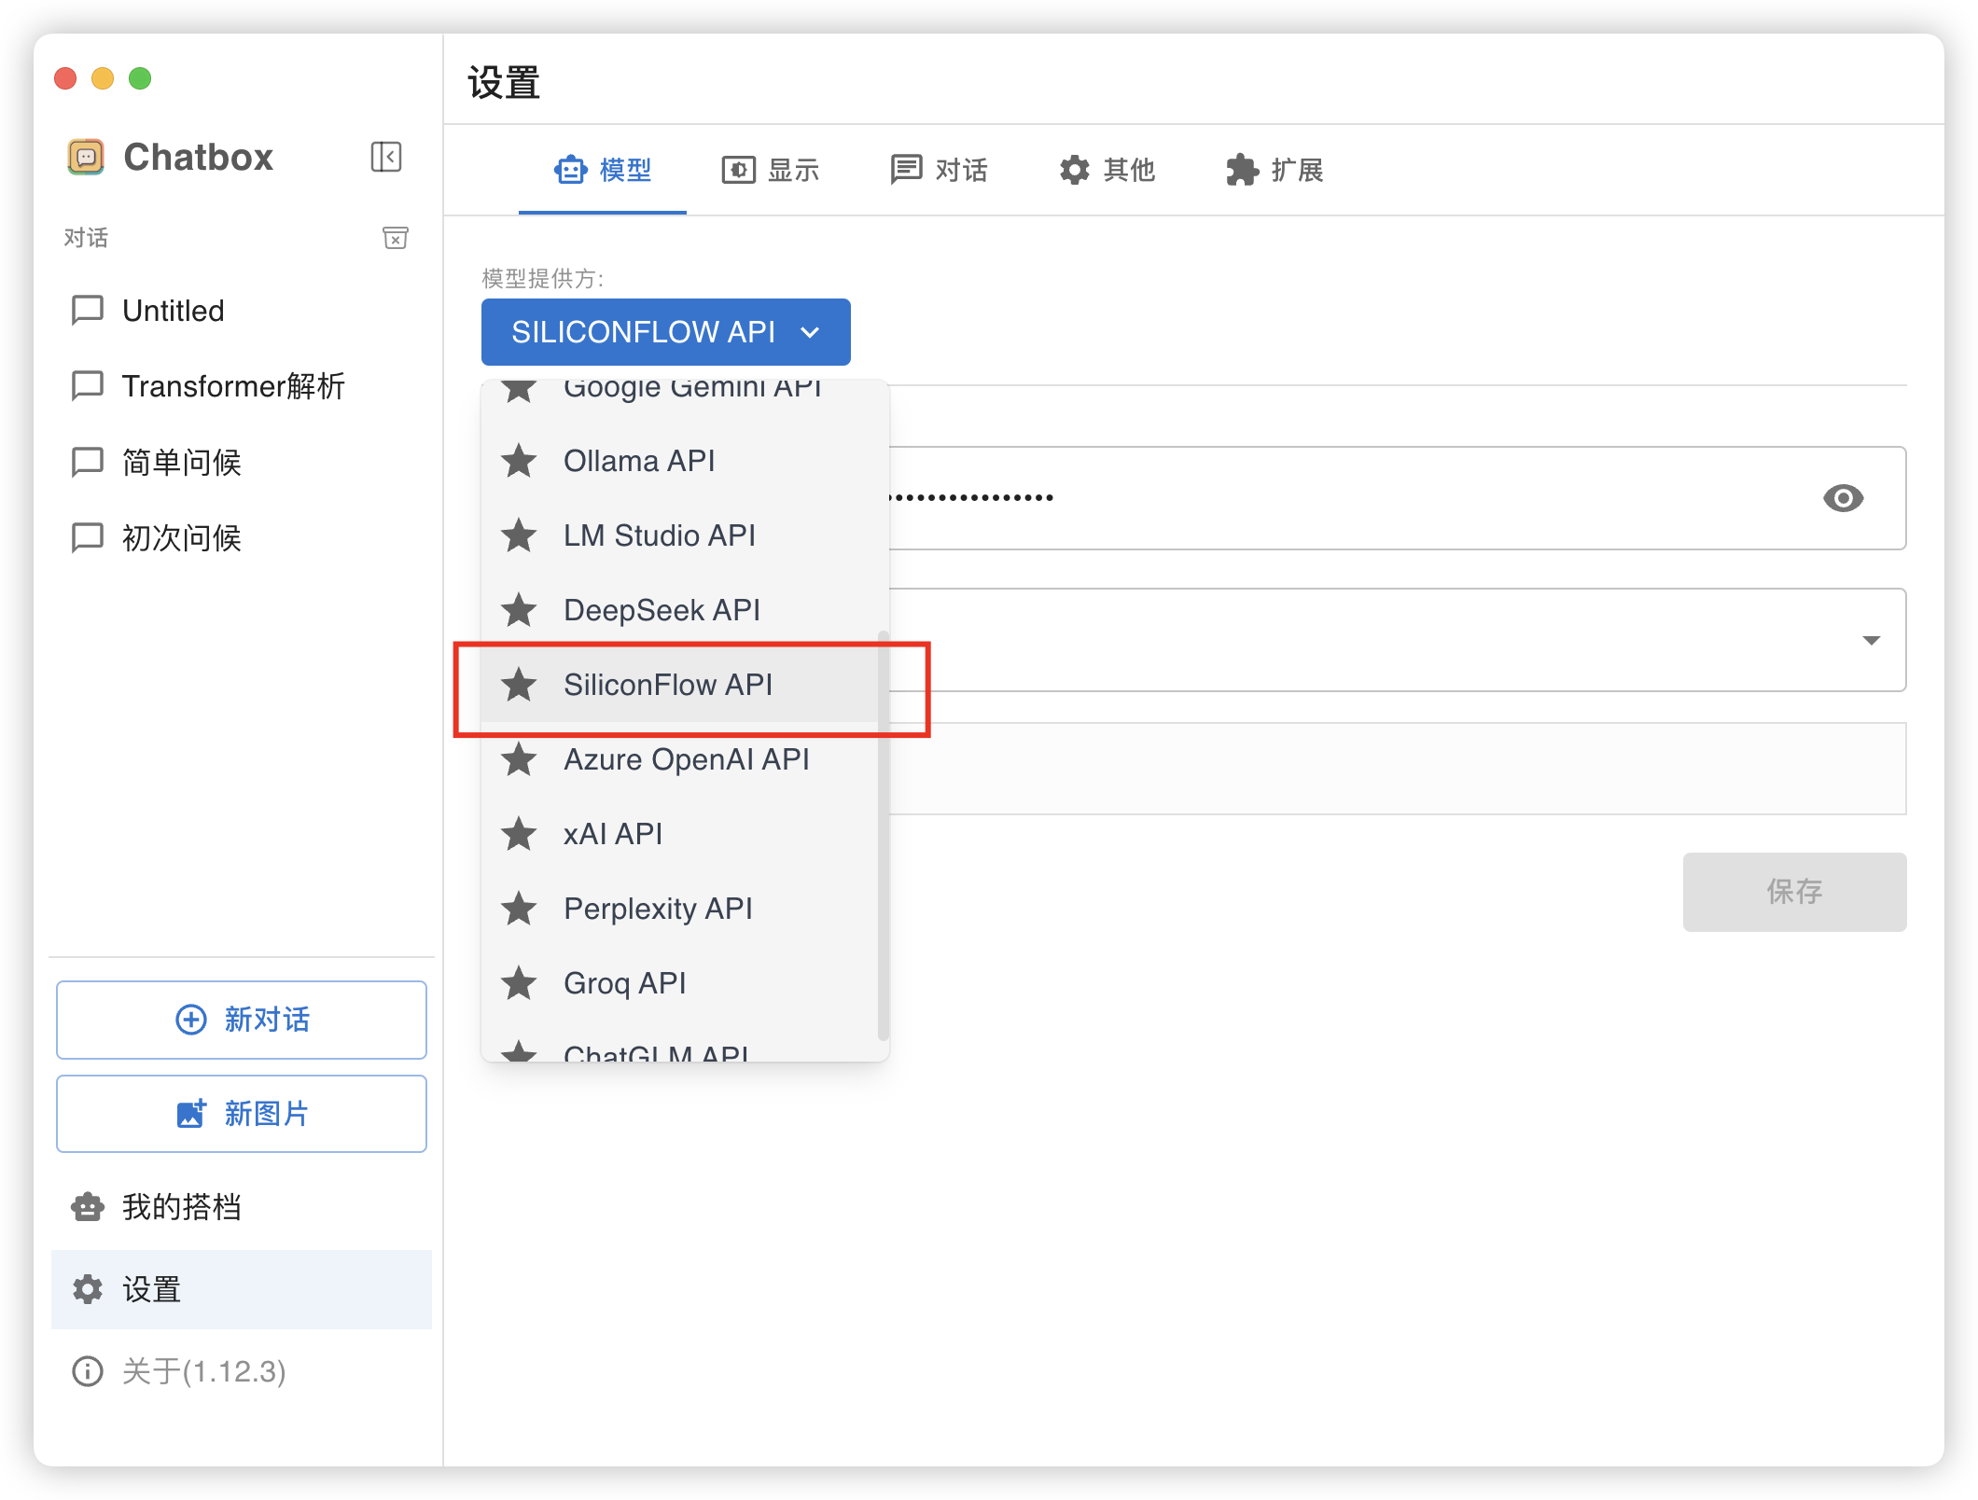
Task: Select xAI API from the list
Action: point(680,834)
